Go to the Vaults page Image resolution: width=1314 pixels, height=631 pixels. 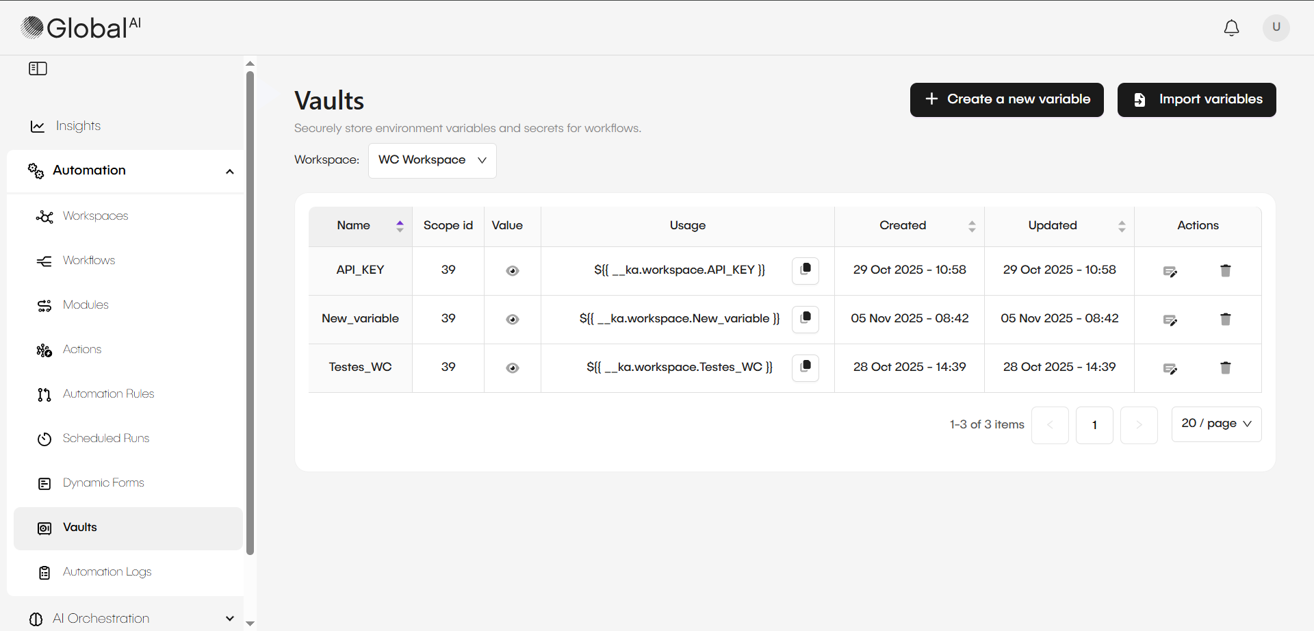tap(80, 528)
